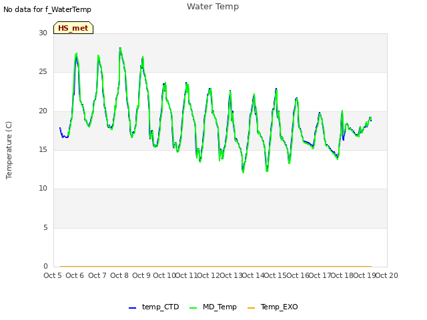
Task: Click the blue temp_CTD legend color marker
Action: click(x=132, y=308)
